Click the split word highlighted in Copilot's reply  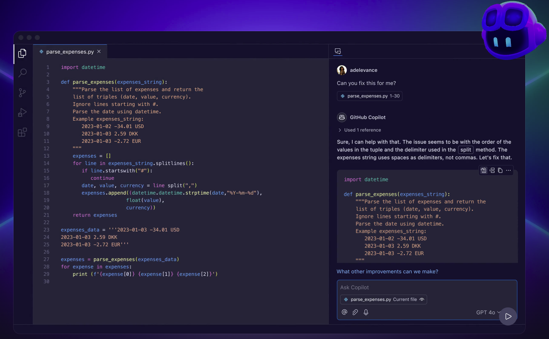465,149
